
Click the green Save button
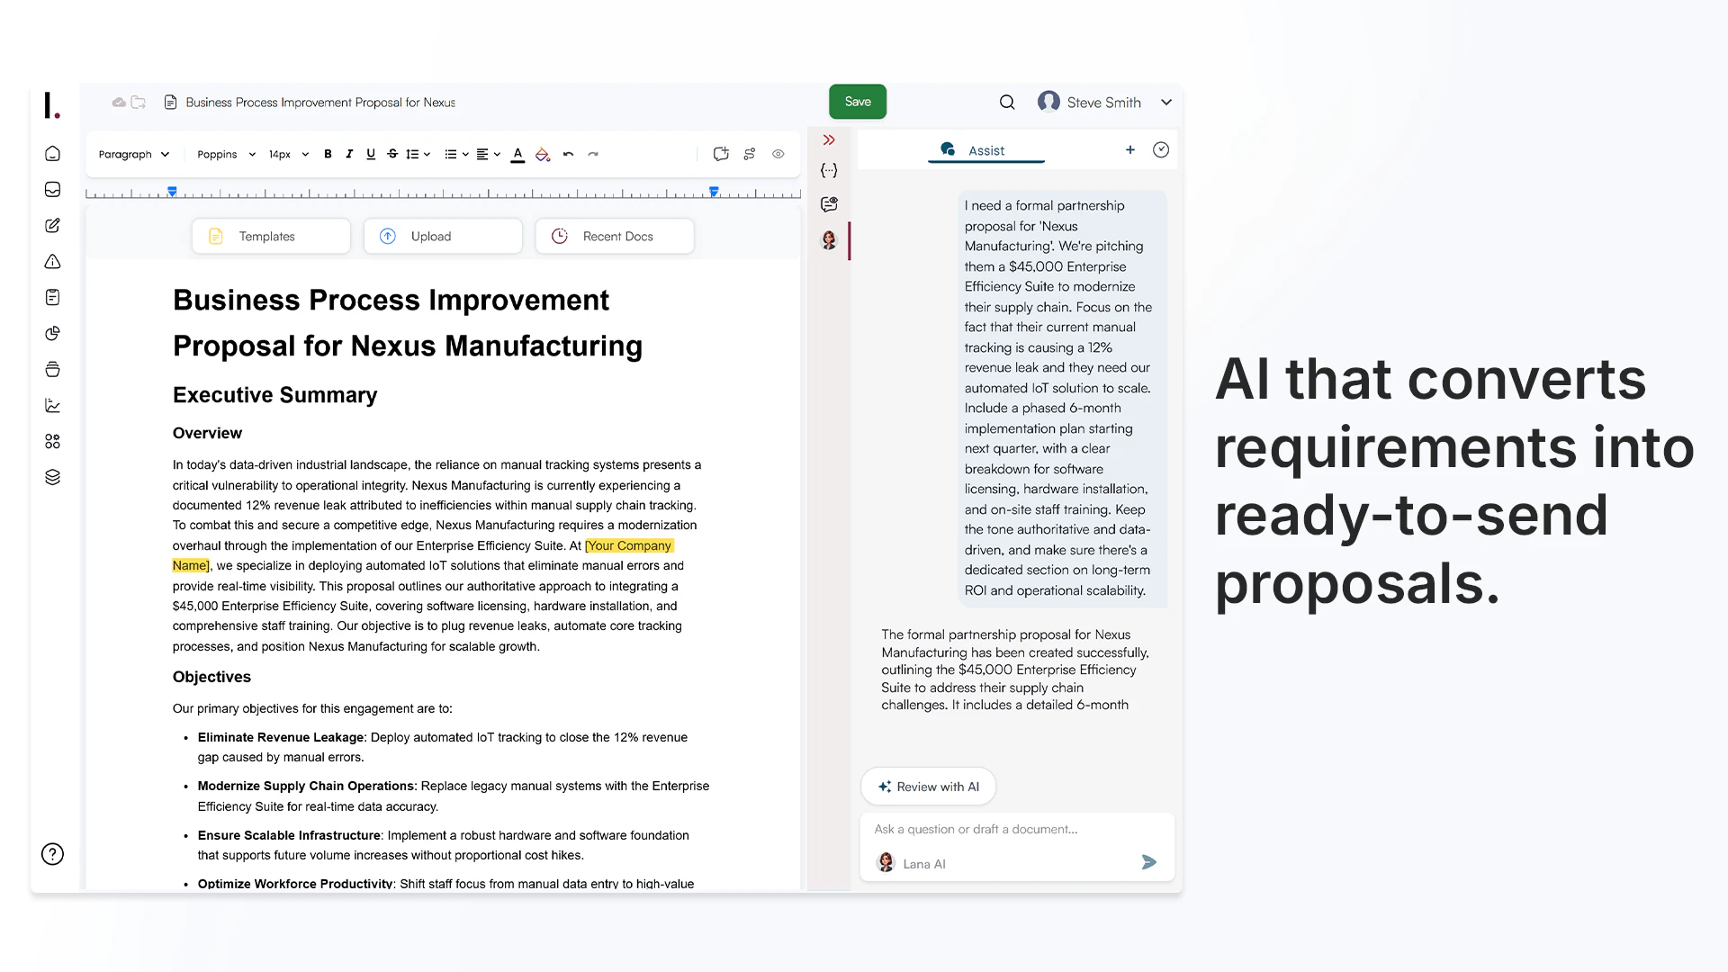[x=857, y=102]
